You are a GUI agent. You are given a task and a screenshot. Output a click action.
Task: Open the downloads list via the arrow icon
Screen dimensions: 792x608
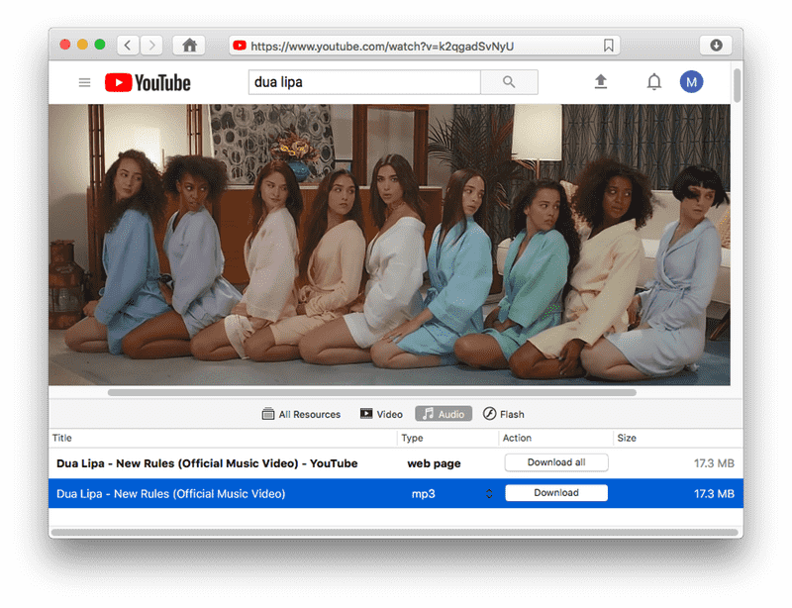tap(716, 46)
